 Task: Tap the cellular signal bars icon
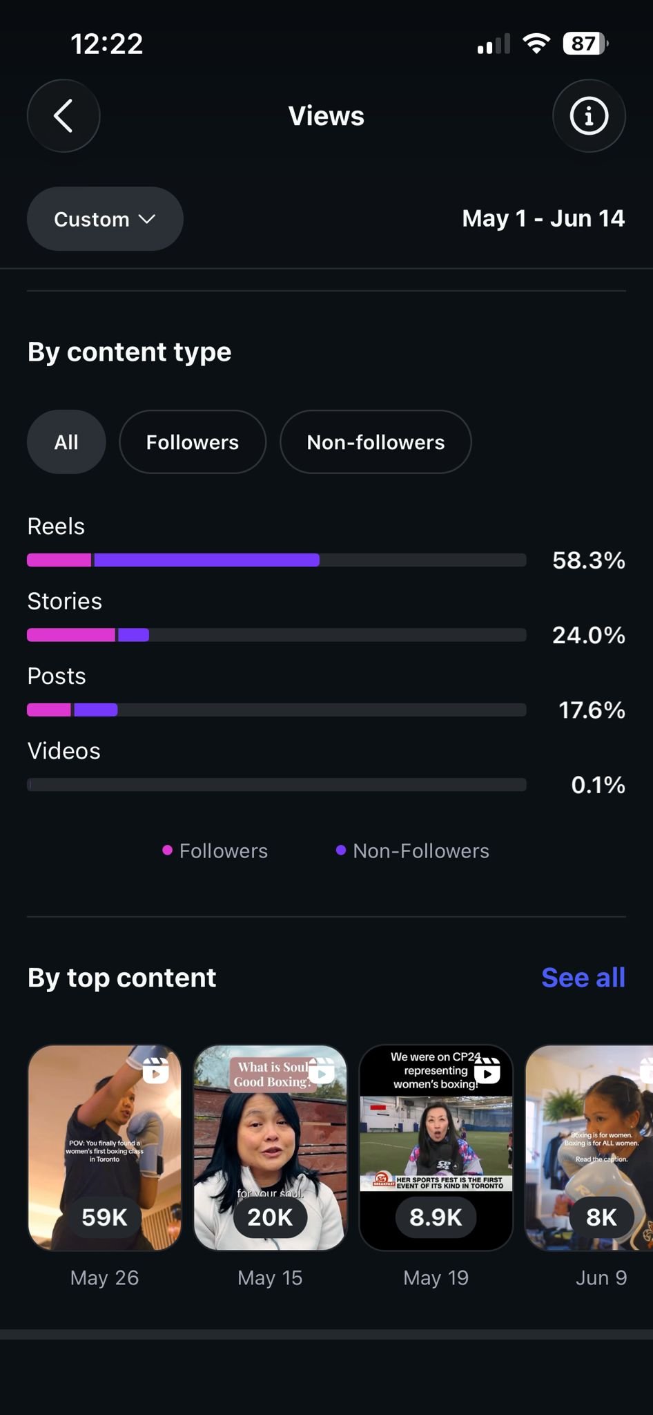tap(494, 44)
